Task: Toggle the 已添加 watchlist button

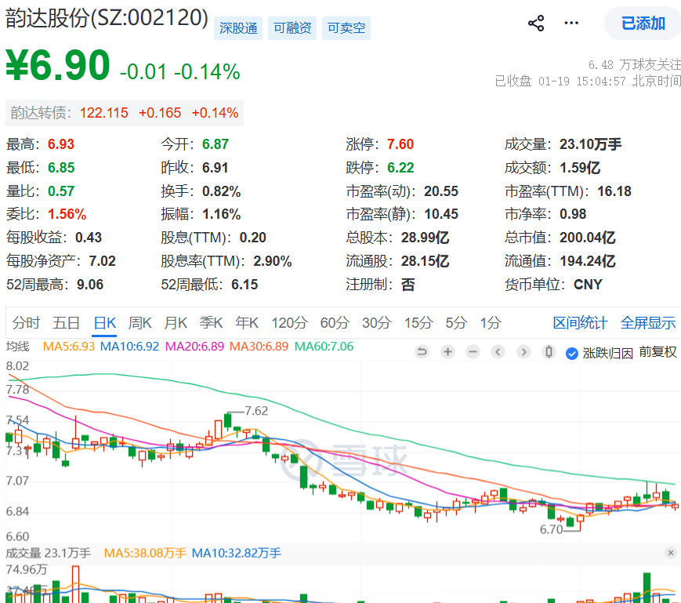Action: 643,23
